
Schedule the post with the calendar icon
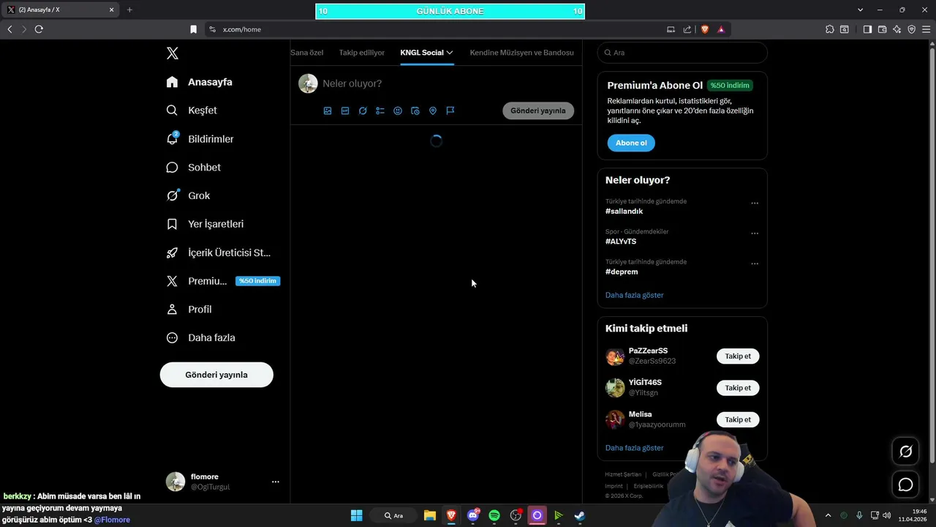tap(415, 111)
